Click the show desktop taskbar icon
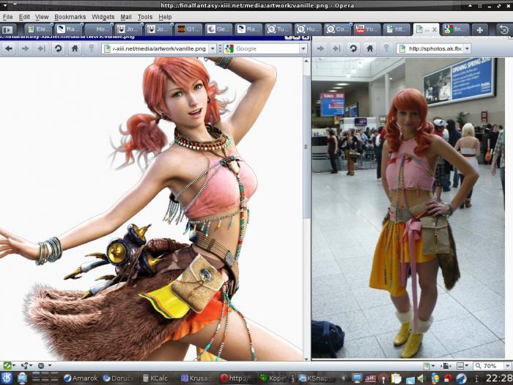Image resolution: width=513 pixels, height=385 pixels. 22,378
